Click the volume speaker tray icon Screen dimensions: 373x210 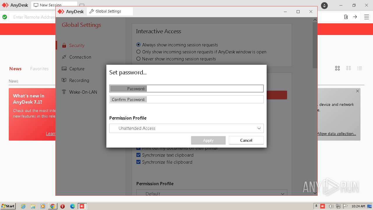[x=331, y=206]
